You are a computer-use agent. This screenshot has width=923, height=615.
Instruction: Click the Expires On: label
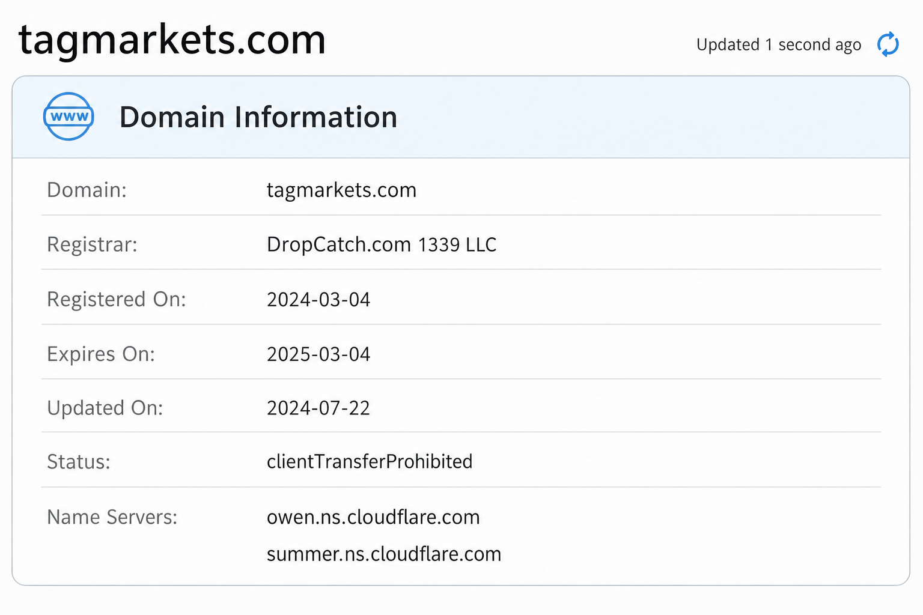pos(101,354)
